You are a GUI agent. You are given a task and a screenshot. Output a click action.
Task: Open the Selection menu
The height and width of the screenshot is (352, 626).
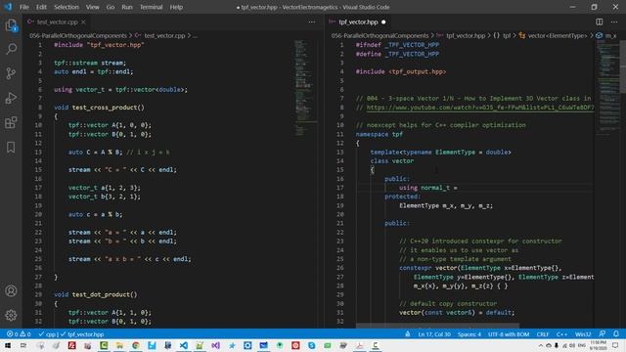pyautogui.click(x=67, y=7)
